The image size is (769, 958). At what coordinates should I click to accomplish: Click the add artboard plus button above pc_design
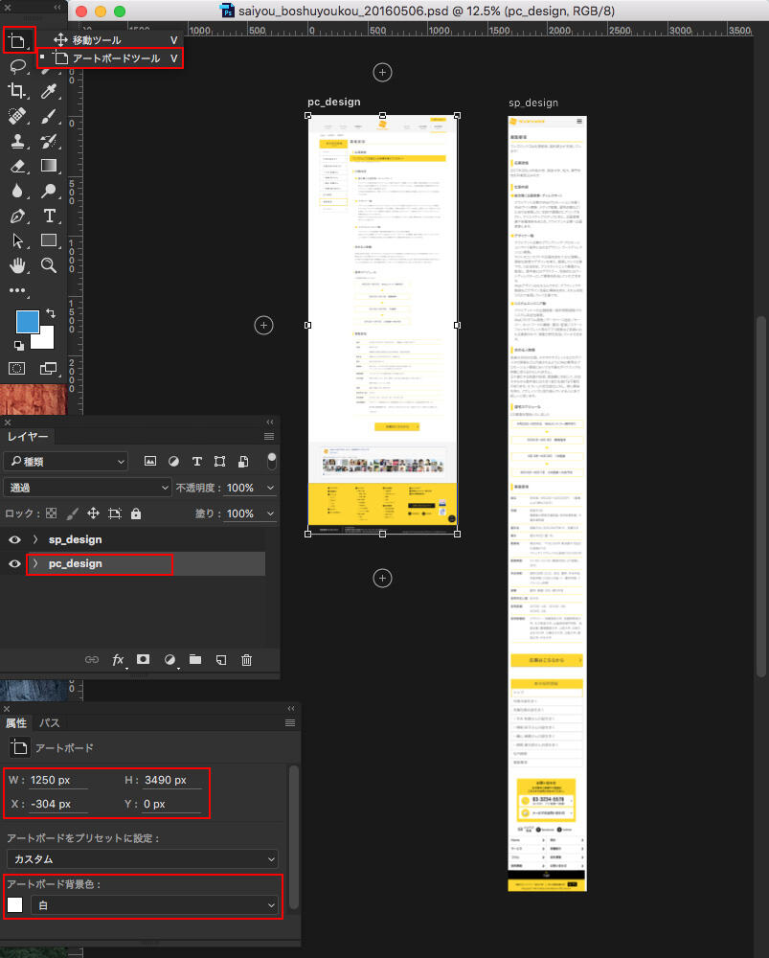383,72
